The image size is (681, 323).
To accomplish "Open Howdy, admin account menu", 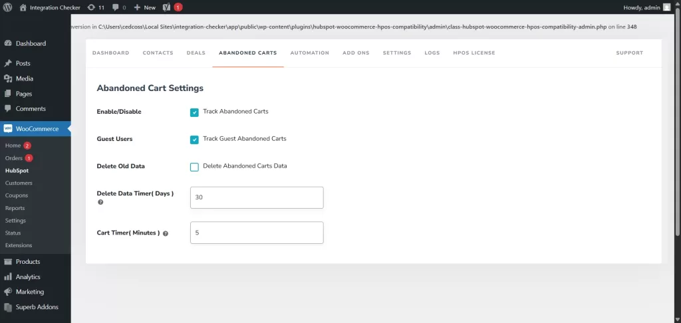I will click(x=647, y=7).
